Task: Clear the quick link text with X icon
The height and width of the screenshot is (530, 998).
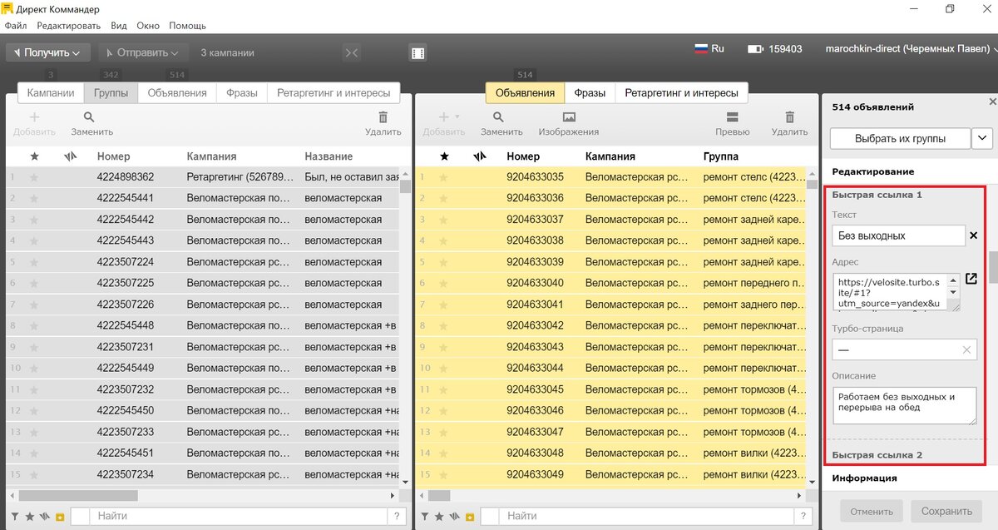Action: (974, 235)
